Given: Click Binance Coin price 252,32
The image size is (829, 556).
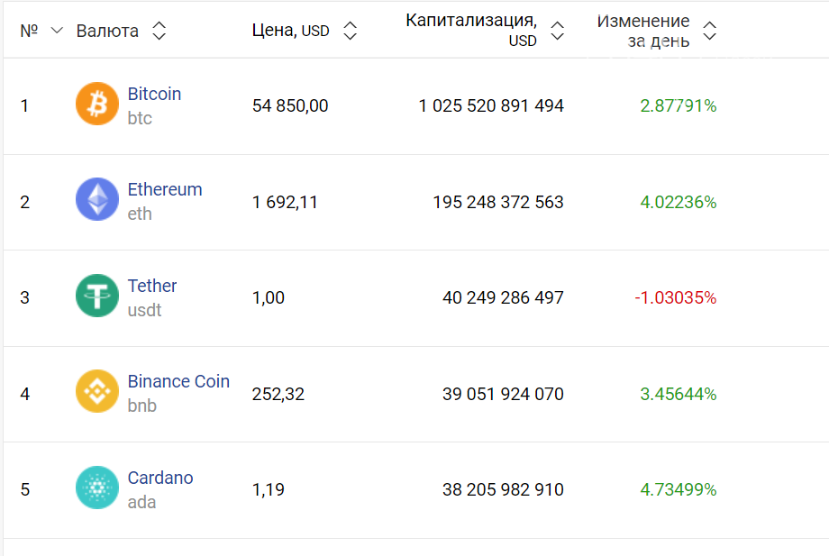Looking at the screenshot, I should (x=278, y=394).
